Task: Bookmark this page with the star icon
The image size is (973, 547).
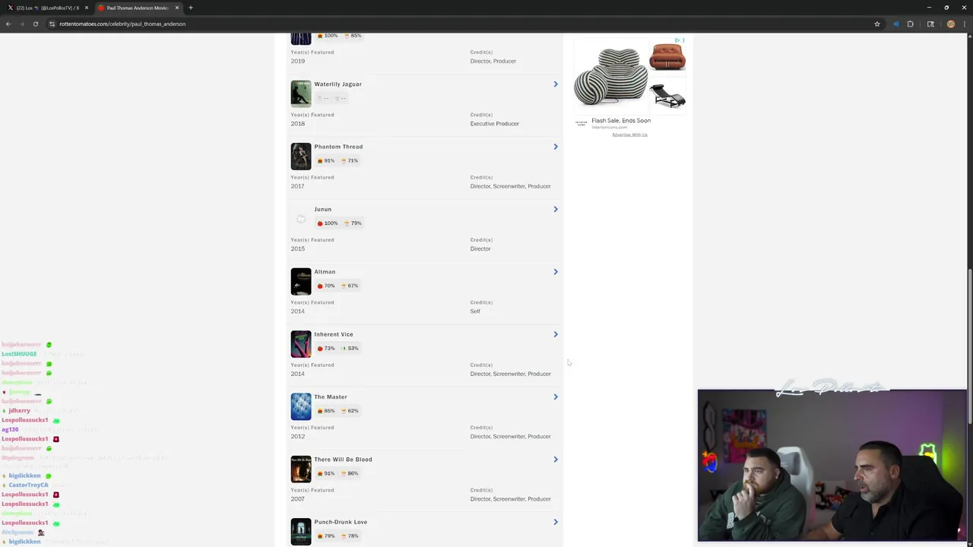Action: coord(876,24)
